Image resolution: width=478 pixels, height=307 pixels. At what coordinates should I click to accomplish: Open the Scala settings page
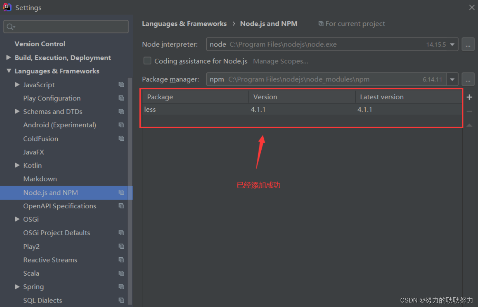pos(31,274)
